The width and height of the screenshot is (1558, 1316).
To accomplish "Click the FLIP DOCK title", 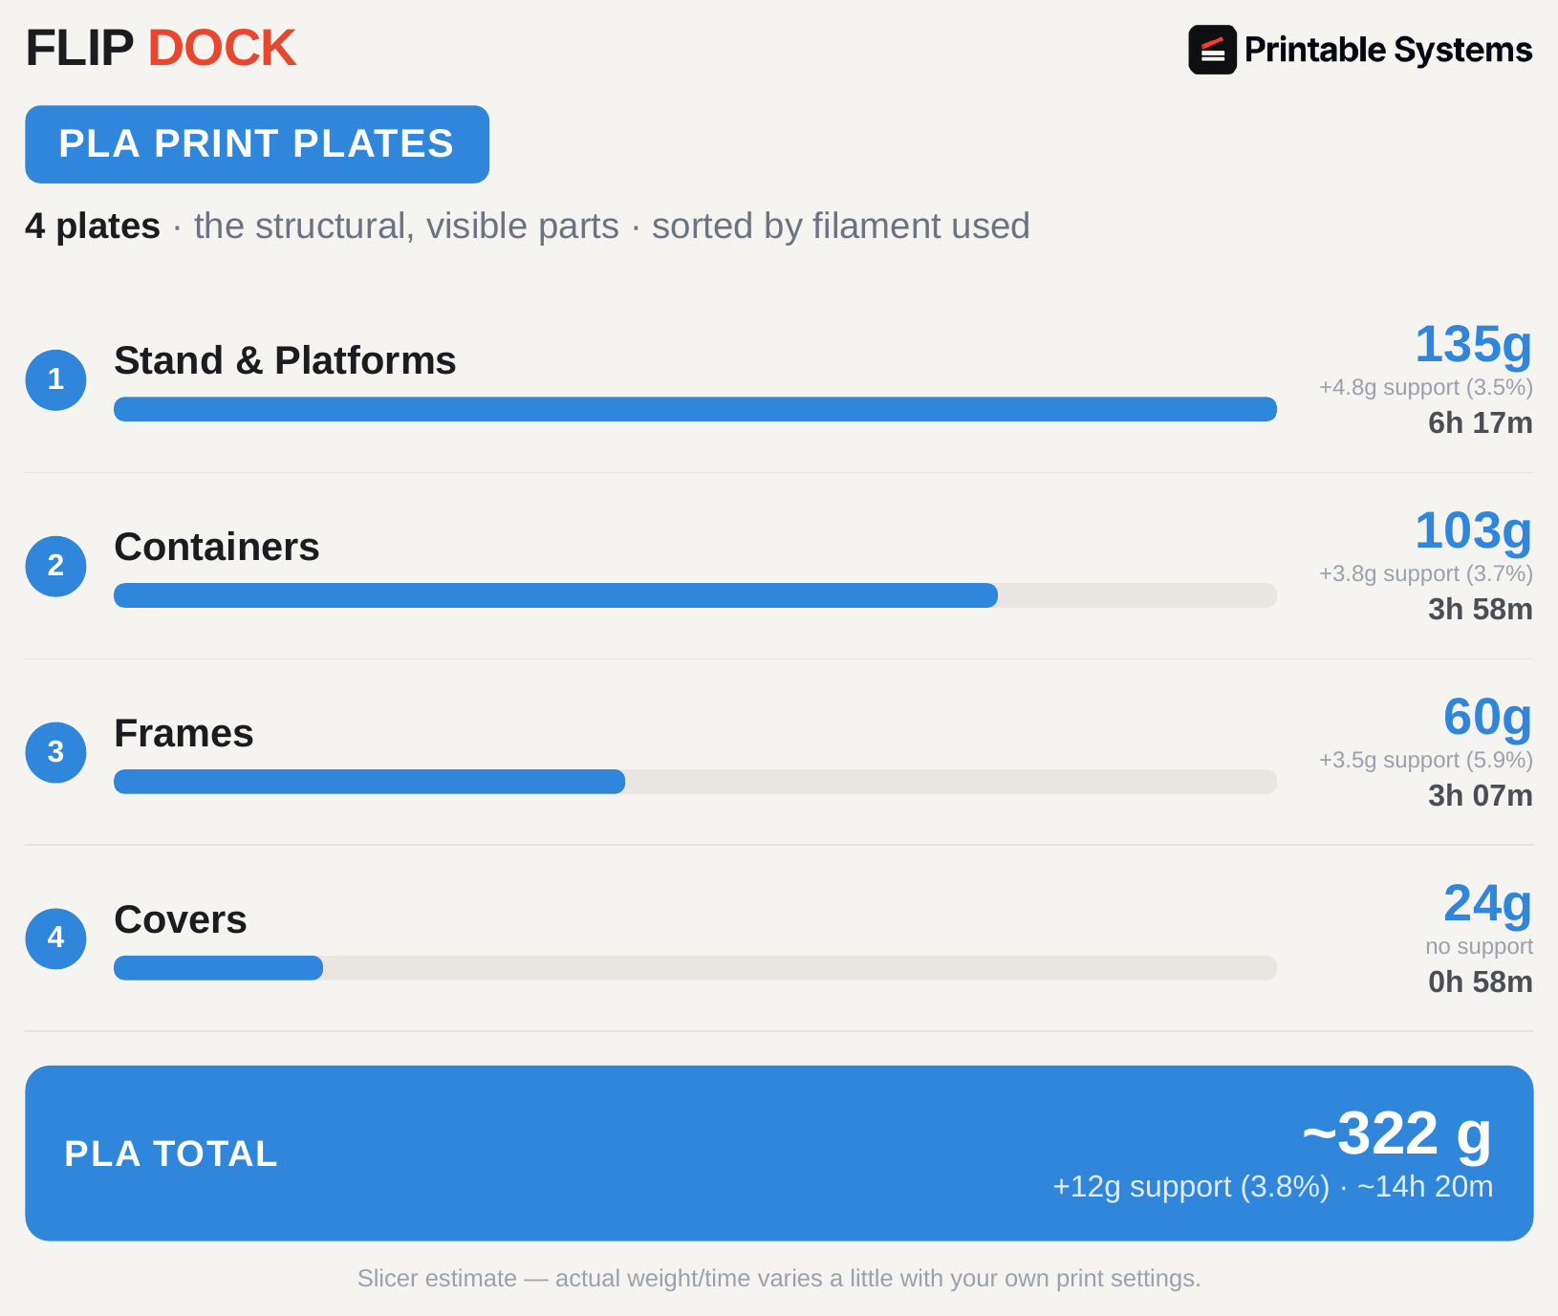I will click(161, 48).
